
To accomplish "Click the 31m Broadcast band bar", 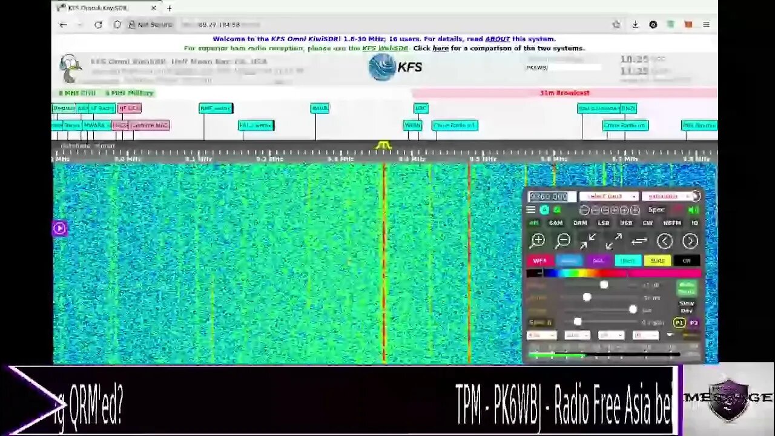I will point(564,93).
